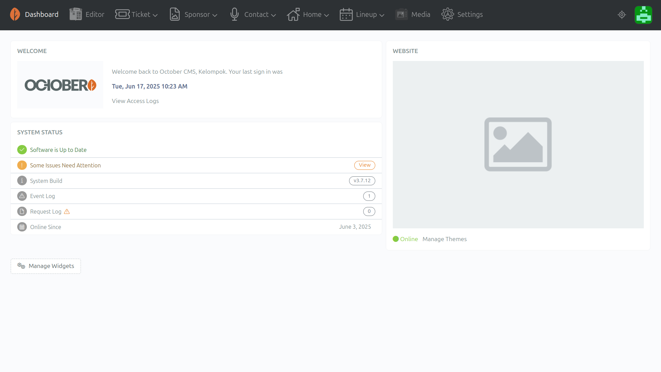661x372 pixels.
Task: Click View button for issues
Action: coord(365,165)
